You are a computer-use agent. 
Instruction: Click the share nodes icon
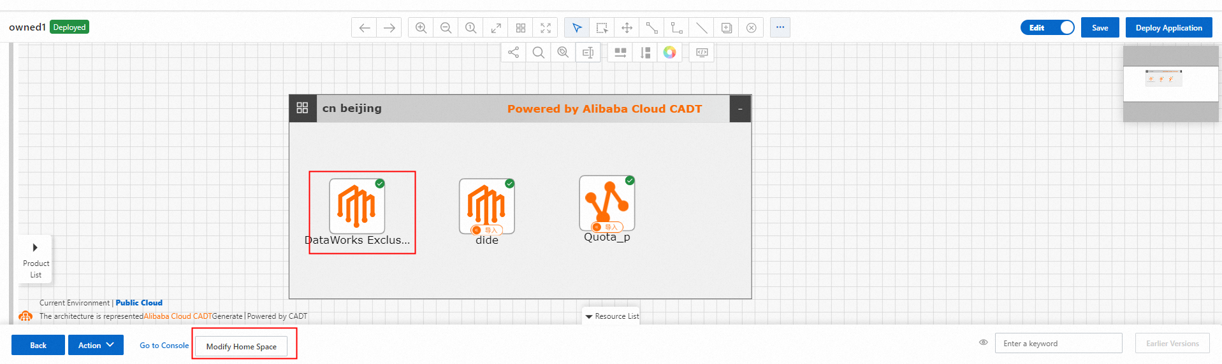pos(513,52)
